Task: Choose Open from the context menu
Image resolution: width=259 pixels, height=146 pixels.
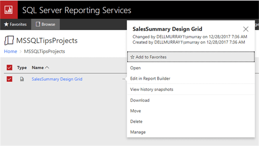Action: click(191, 68)
